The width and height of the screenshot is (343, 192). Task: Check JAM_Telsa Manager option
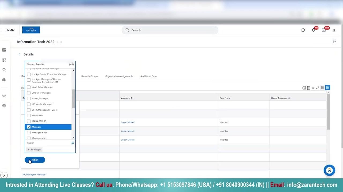point(29,87)
